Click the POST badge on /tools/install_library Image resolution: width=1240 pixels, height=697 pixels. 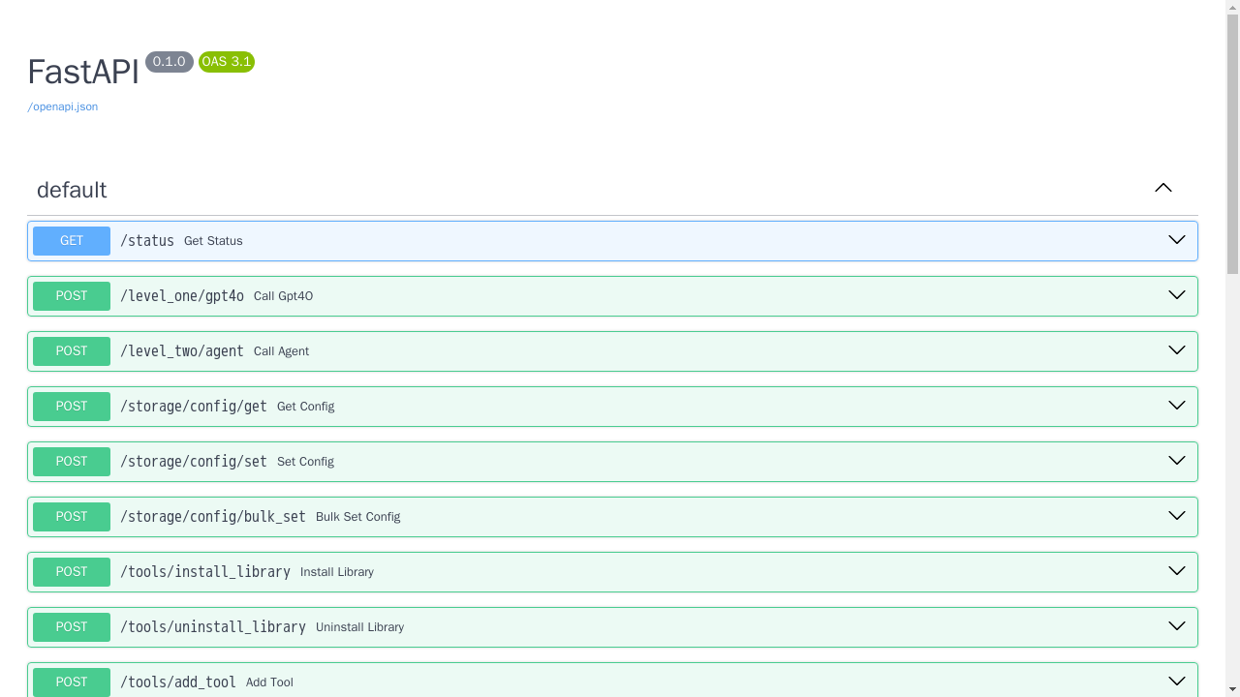coord(71,571)
